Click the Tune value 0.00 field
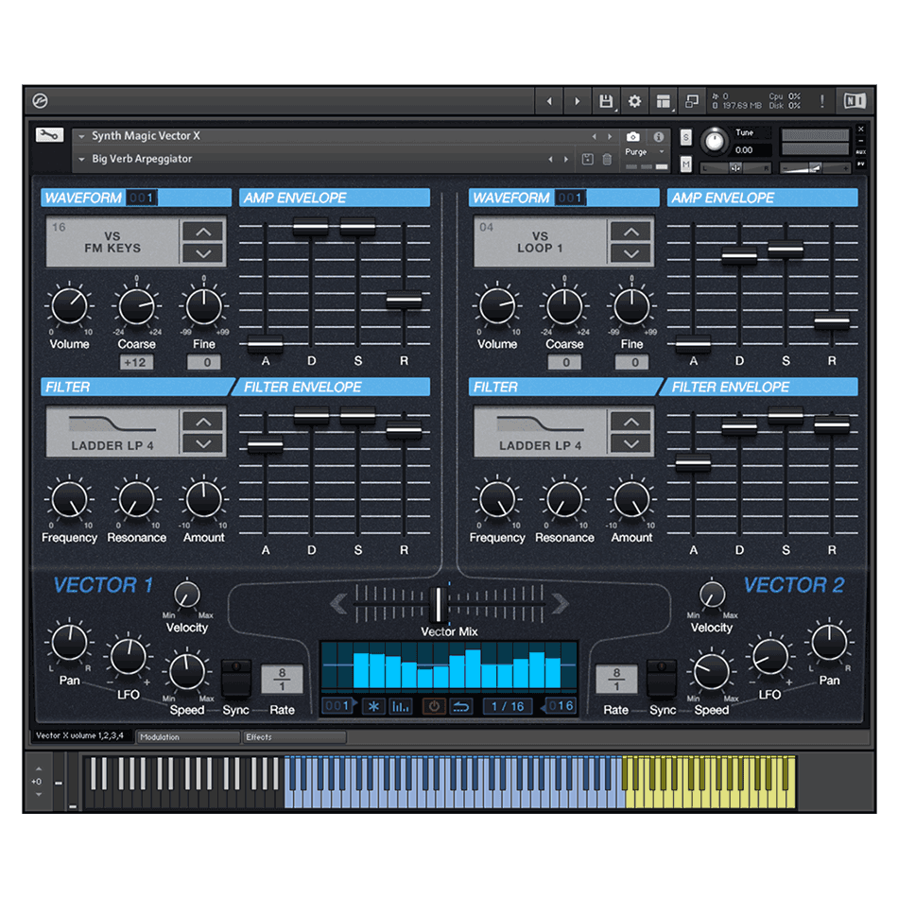Screen dimensions: 898x898 751,150
